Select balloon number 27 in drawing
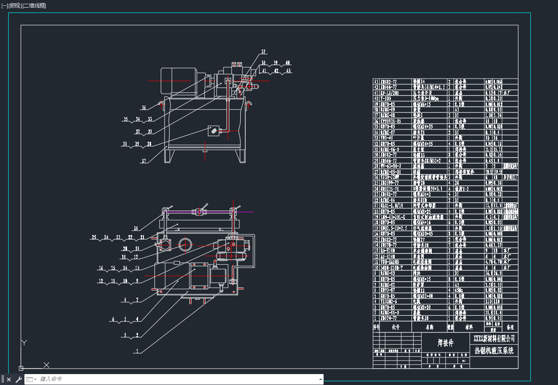 [144, 161]
